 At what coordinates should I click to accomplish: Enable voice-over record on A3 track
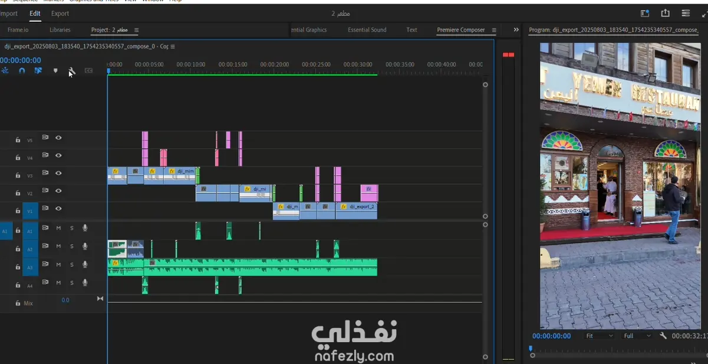(x=85, y=264)
